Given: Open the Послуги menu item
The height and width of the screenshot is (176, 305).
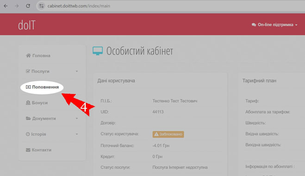Looking at the screenshot, I should (x=40, y=72).
